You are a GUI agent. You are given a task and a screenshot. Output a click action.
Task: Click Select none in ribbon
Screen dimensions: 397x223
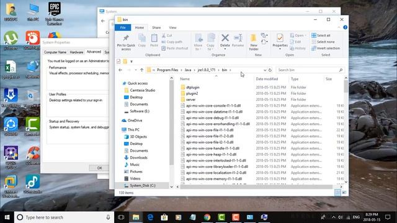323,42
